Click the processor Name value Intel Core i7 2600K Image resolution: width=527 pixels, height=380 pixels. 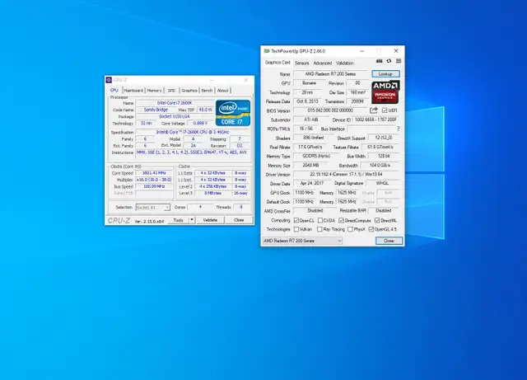pos(175,103)
